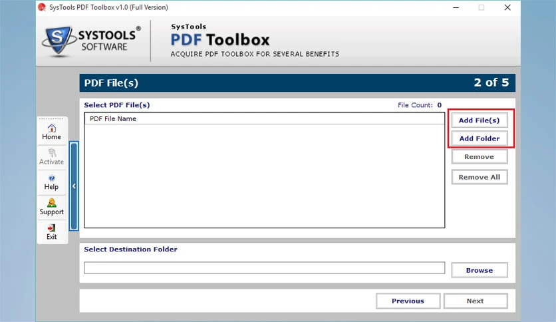Click the Select PDF File(s) heading
The image size is (556, 322).
point(117,105)
